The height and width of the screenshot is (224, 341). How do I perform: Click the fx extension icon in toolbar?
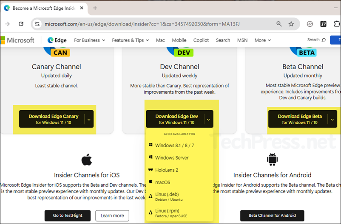coord(323,24)
